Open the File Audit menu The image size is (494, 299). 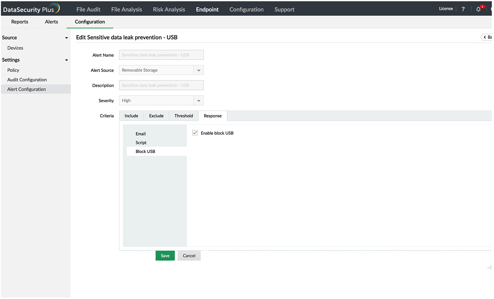88,10
